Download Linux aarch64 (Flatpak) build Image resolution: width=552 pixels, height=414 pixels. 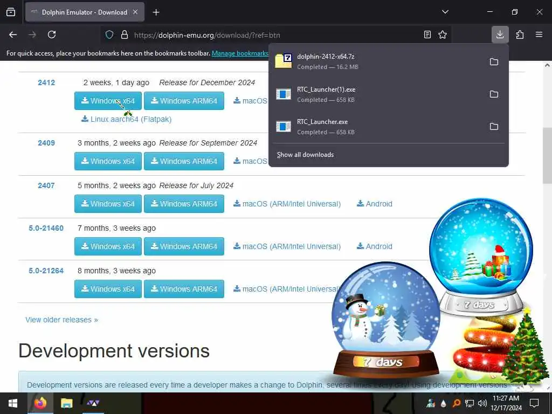tap(126, 119)
